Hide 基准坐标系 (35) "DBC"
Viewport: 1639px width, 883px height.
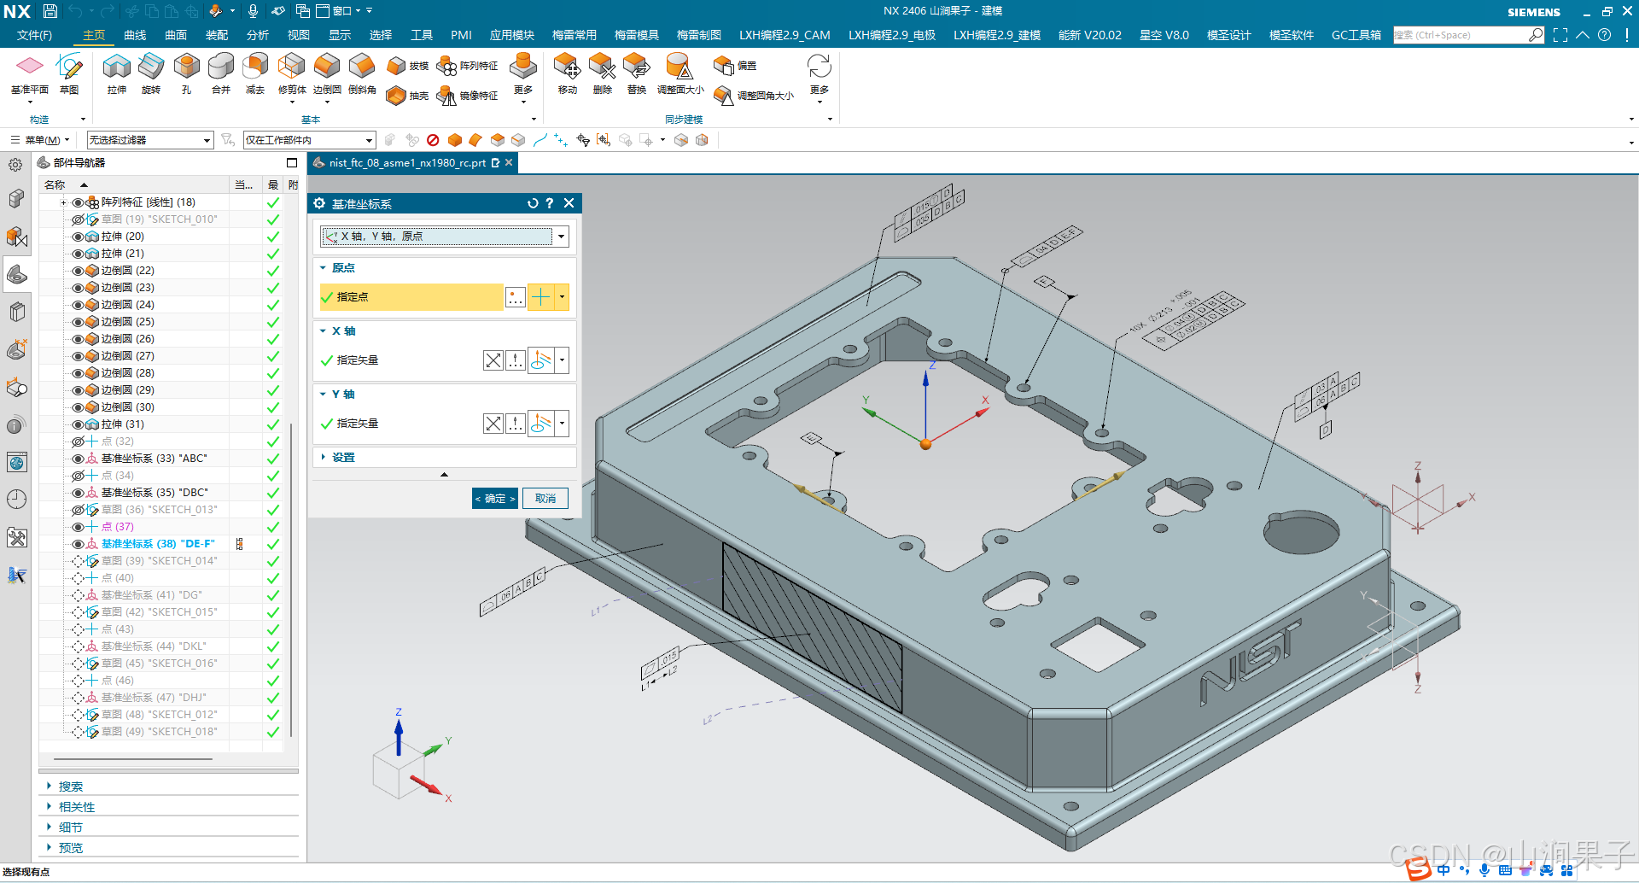pos(78,493)
